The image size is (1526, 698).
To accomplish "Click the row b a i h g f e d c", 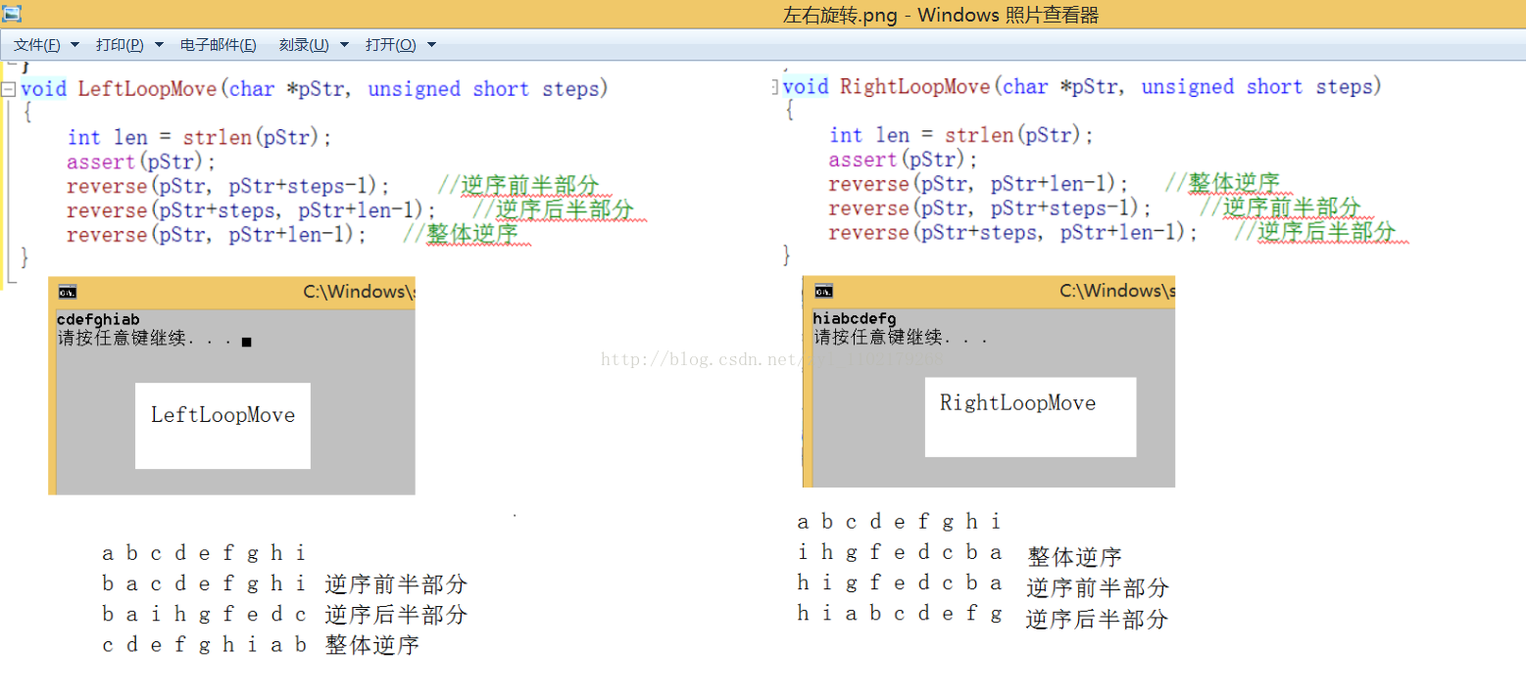I will 204,615.
